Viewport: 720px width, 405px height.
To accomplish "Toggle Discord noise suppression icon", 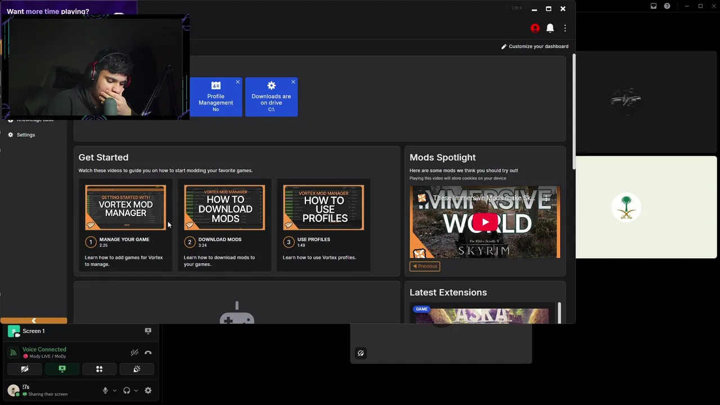I will pos(134,353).
